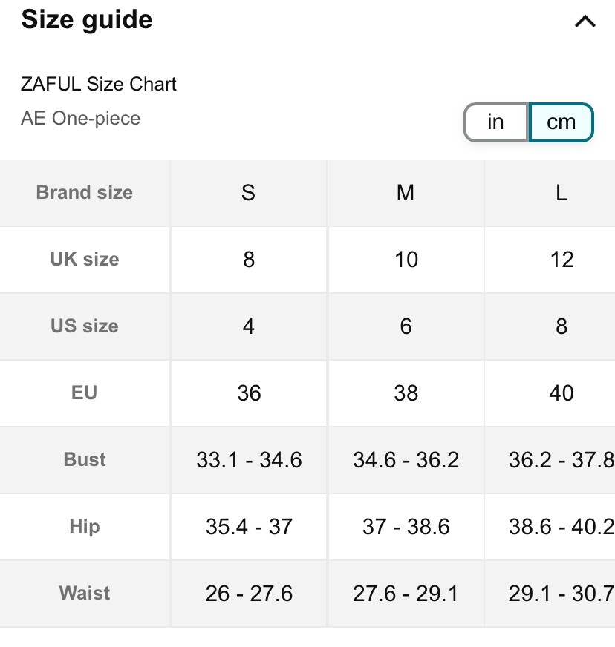Click ZAFUL Size Chart title text
This screenshot has height=647, width=615.
tap(99, 84)
